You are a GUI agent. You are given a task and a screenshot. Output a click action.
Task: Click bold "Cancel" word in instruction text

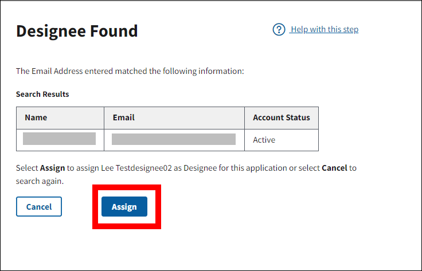334,168
